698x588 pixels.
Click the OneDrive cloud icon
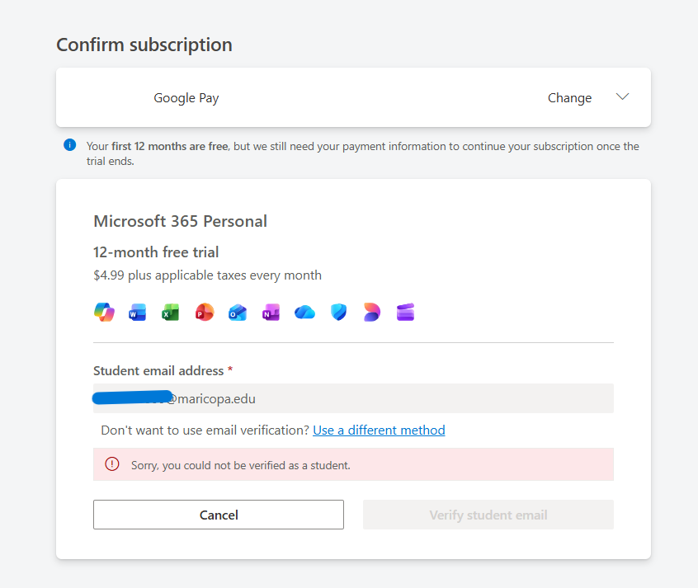point(305,313)
